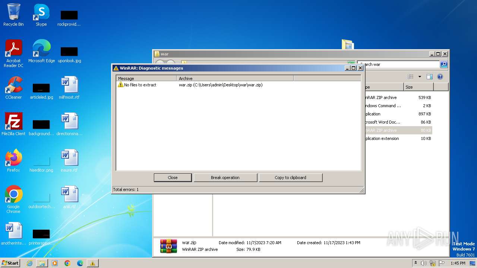This screenshot has width=477, height=268.
Task: Open the Start menu
Action: click(x=10, y=263)
